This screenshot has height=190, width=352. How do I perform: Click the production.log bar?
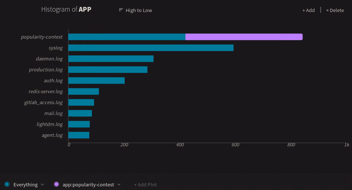pyautogui.click(x=108, y=70)
